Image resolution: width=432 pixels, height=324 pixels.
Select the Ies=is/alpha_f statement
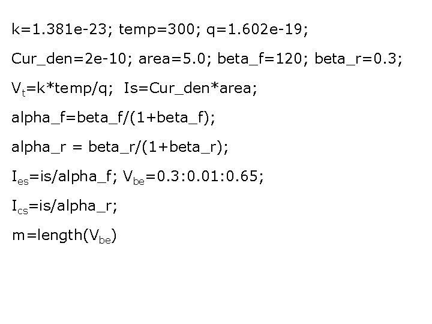point(64,177)
